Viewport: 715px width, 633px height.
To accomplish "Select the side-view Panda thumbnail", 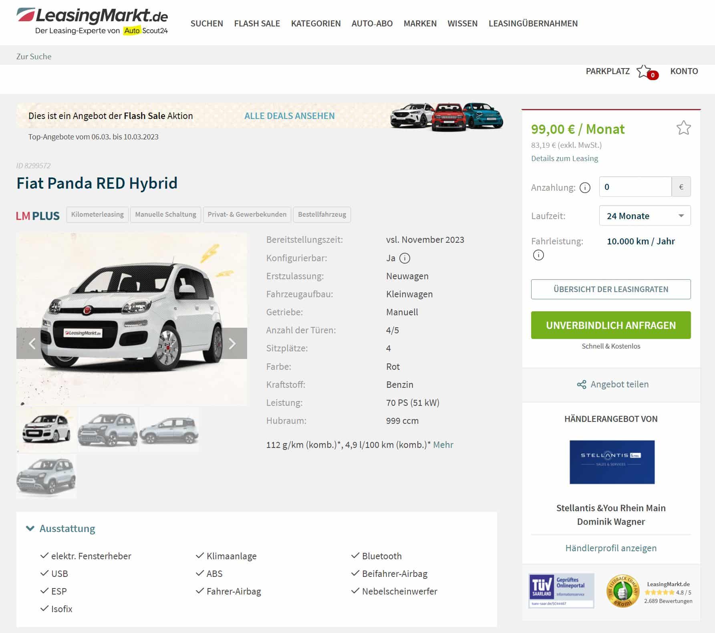I will [x=169, y=429].
